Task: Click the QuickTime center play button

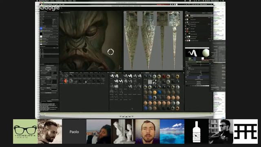Action: [x=126, y=116]
